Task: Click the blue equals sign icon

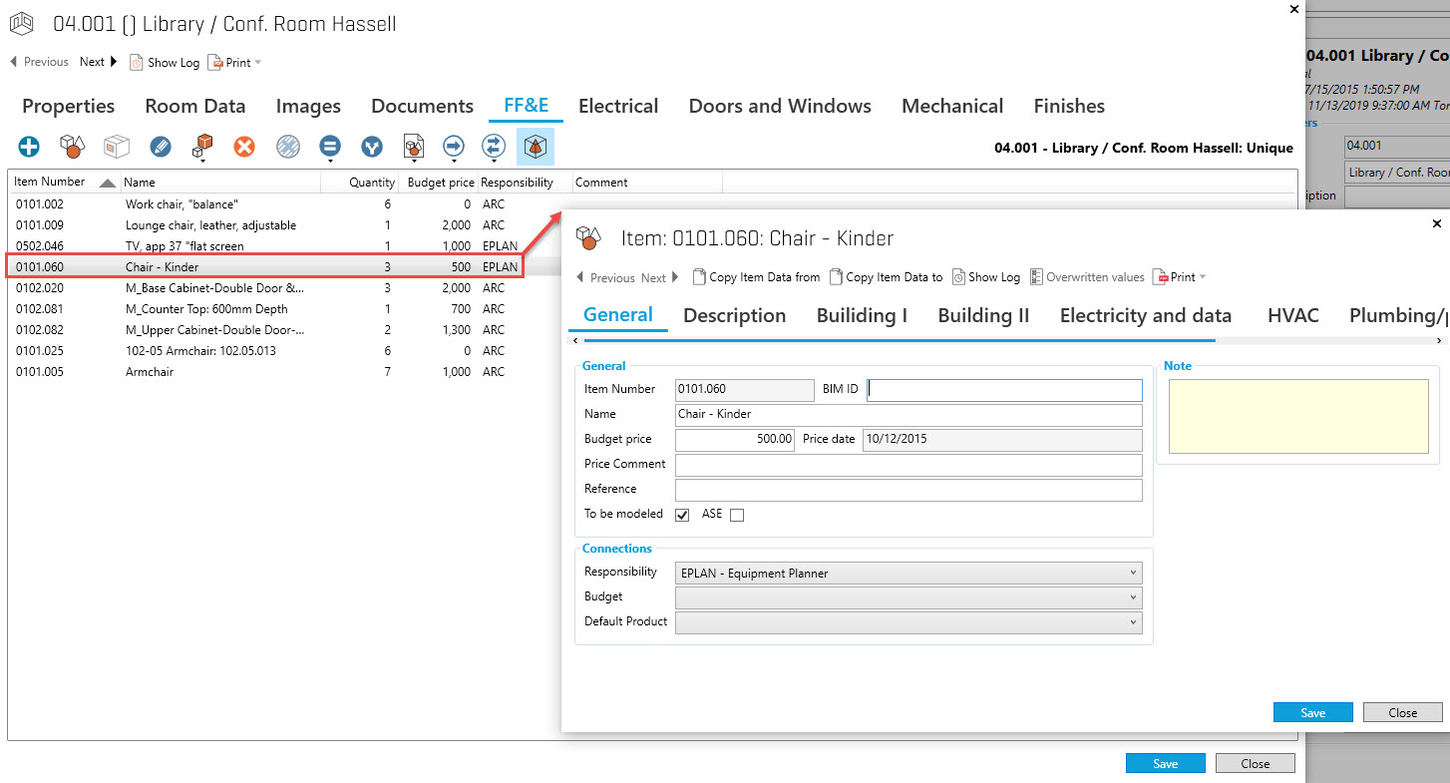Action: [x=330, y=147]
